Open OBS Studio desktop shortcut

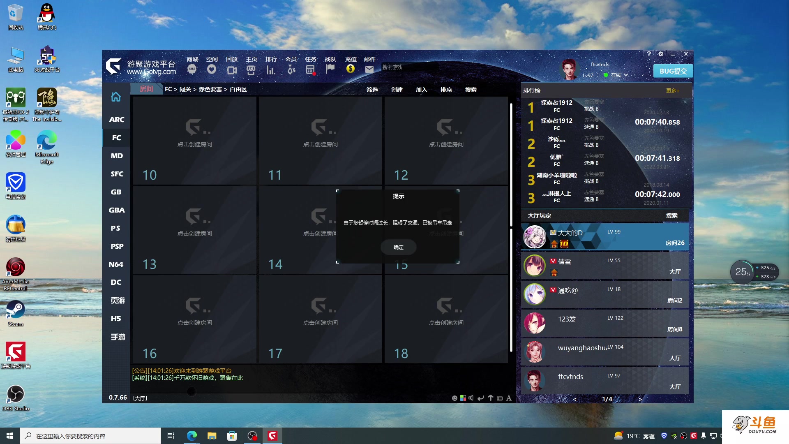tap(16, 398)
